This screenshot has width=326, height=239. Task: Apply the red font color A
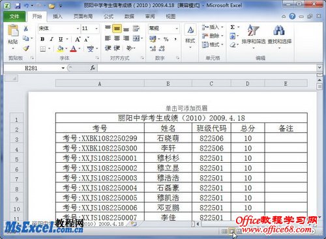(74, 49)
